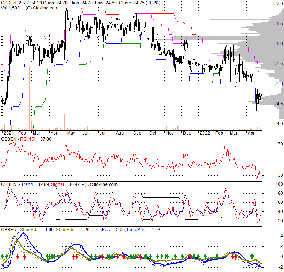Click the Vol 1,500 reading

[x=10, y=8]
